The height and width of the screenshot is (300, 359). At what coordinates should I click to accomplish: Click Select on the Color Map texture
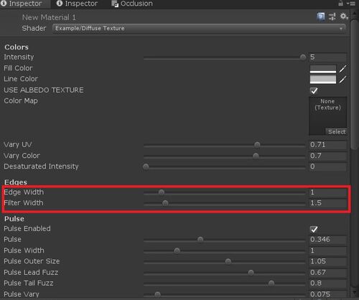[336, 131]
